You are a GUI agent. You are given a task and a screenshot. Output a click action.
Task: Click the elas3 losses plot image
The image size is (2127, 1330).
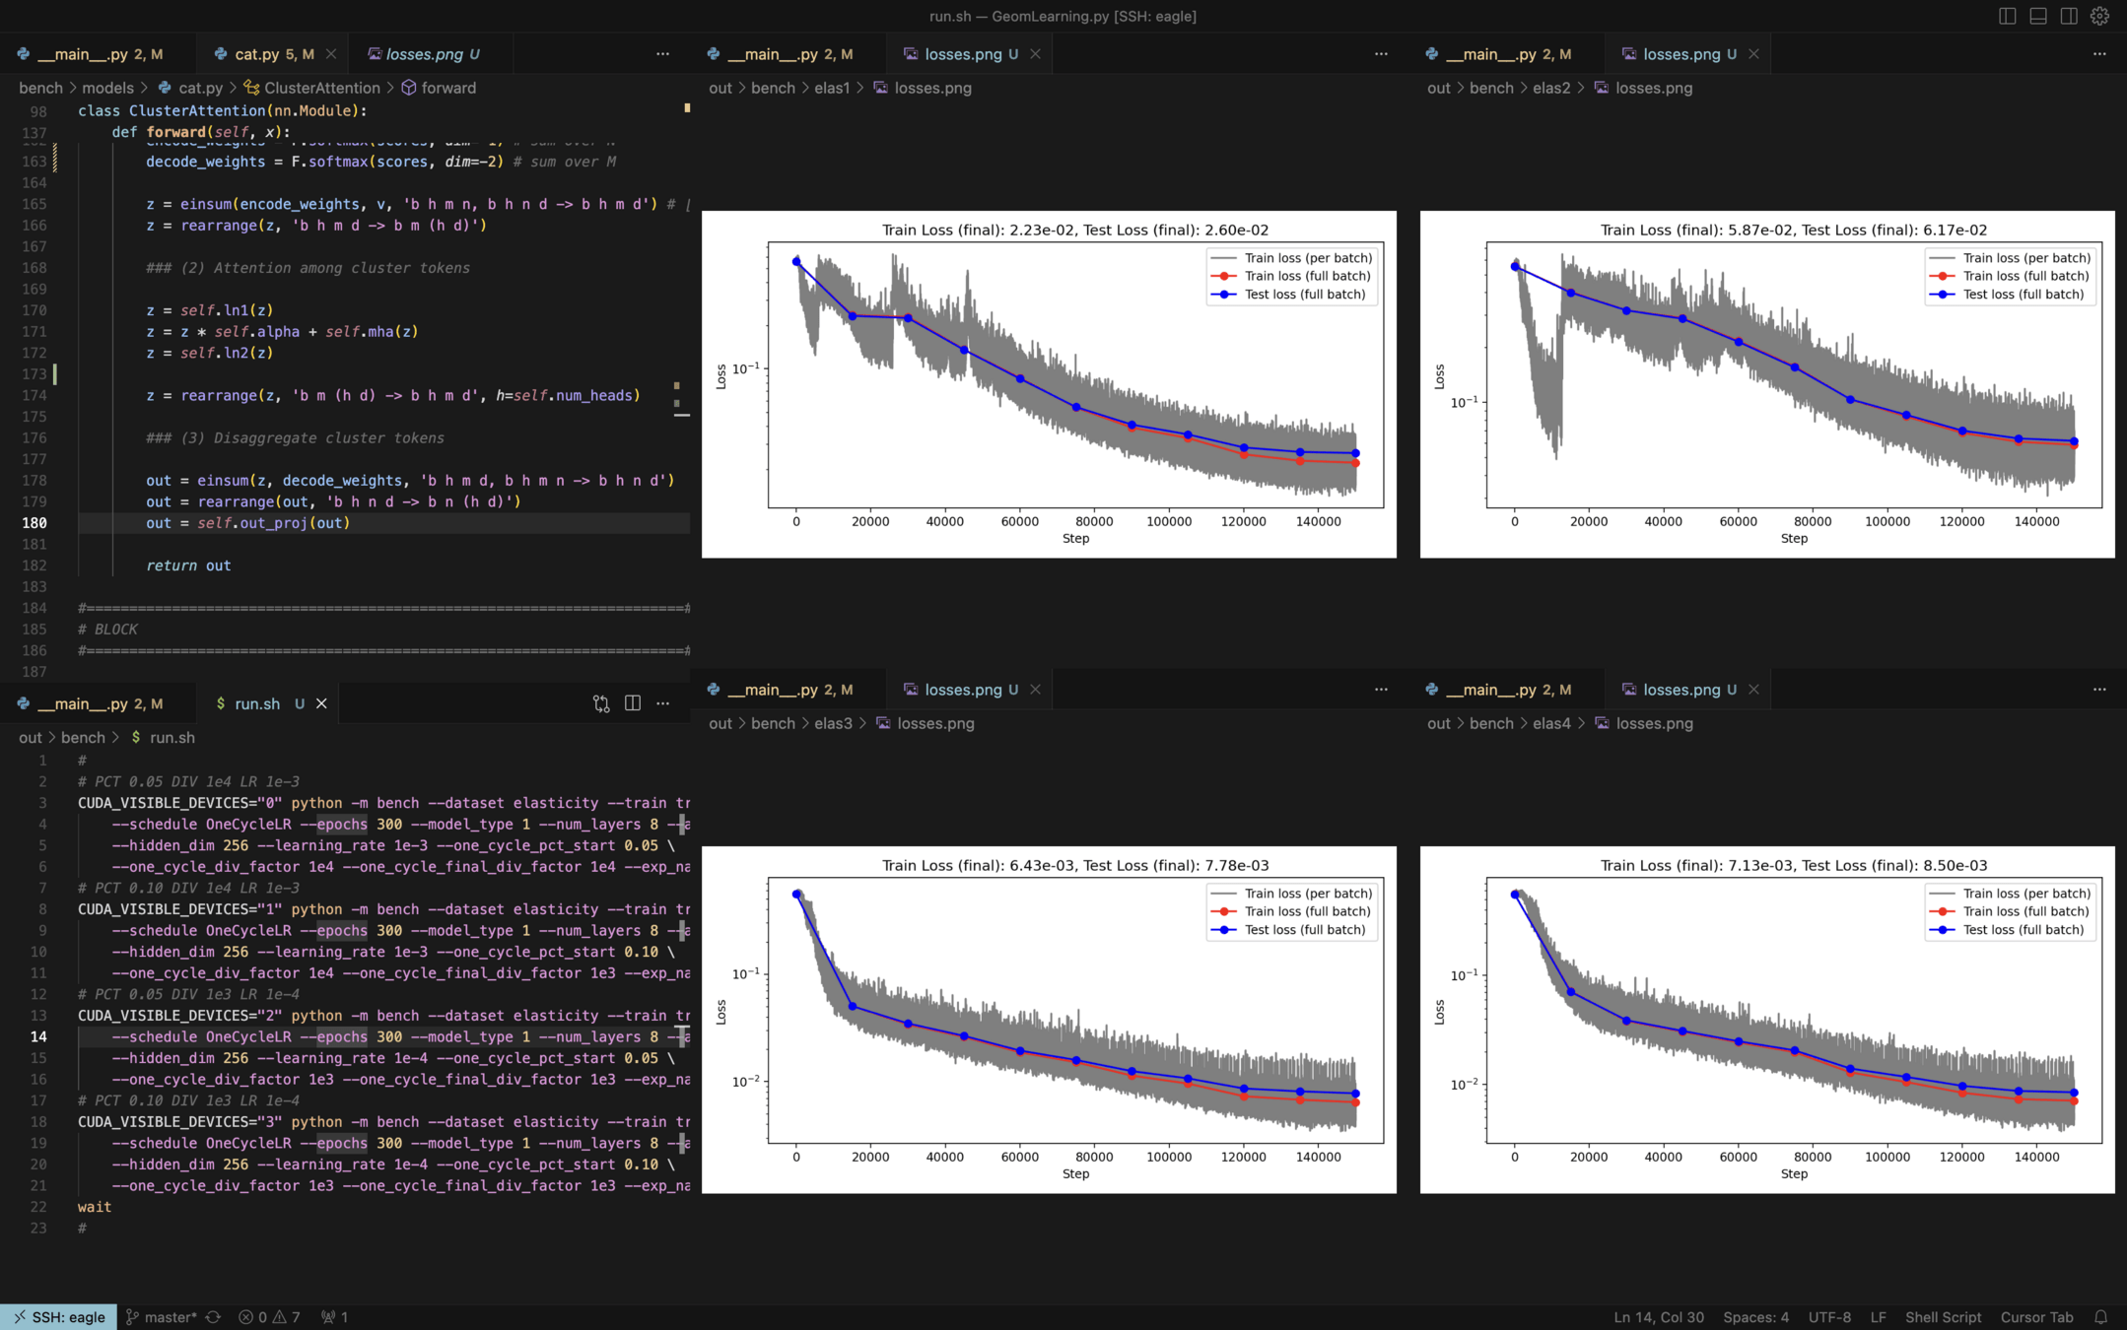pyautogui.click(x=1049, y=1019)
